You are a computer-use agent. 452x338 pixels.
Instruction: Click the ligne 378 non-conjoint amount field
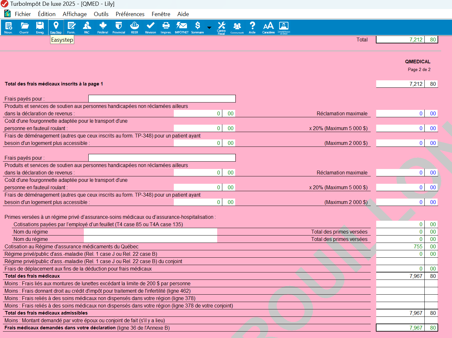(407, 298)
